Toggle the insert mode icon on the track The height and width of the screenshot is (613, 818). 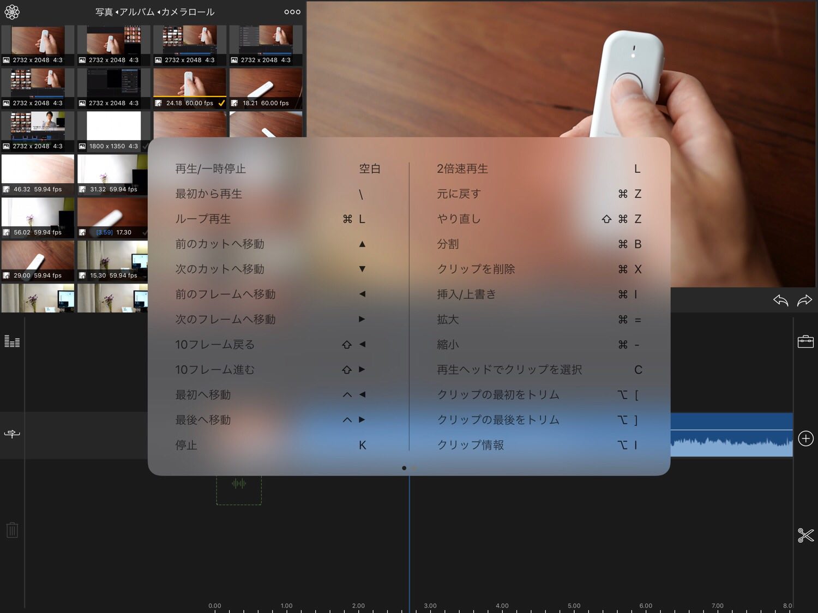point(12,434)
